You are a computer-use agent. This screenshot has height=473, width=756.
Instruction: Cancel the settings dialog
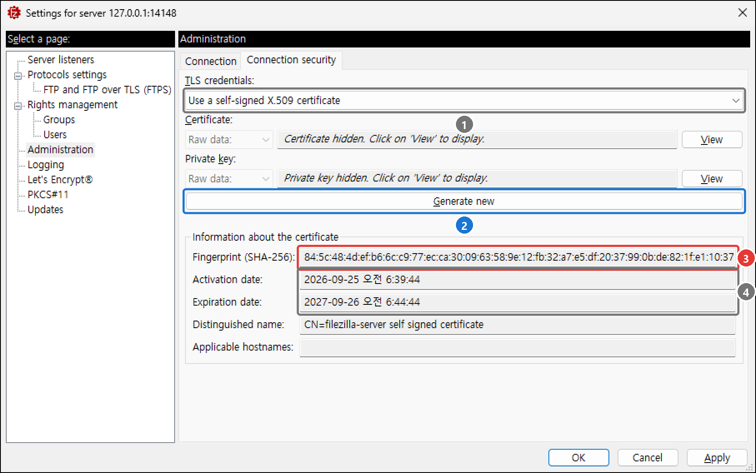647,458
